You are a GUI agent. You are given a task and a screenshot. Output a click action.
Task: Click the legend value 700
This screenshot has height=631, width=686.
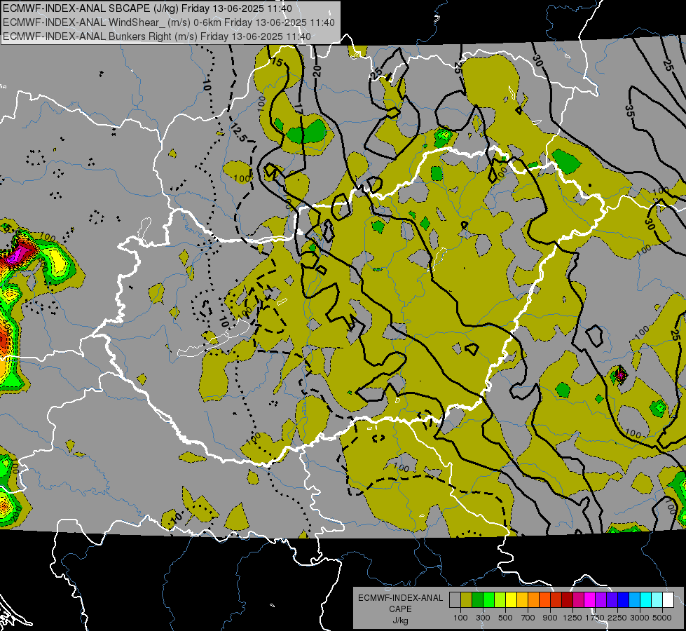(x=528, y=618)
